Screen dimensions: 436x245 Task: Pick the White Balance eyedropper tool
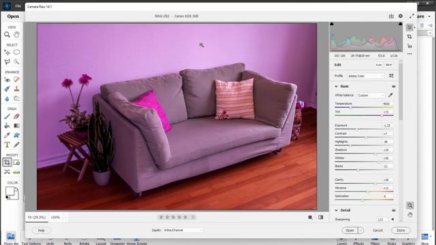point(390,95)
